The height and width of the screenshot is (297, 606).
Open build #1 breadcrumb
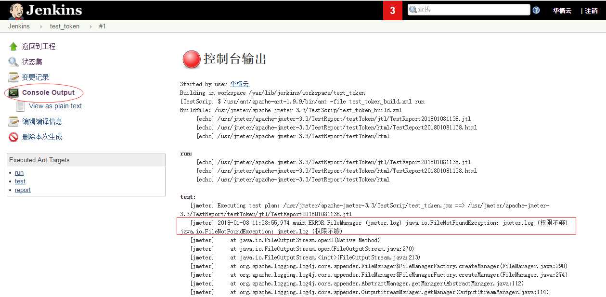point(102,26)
